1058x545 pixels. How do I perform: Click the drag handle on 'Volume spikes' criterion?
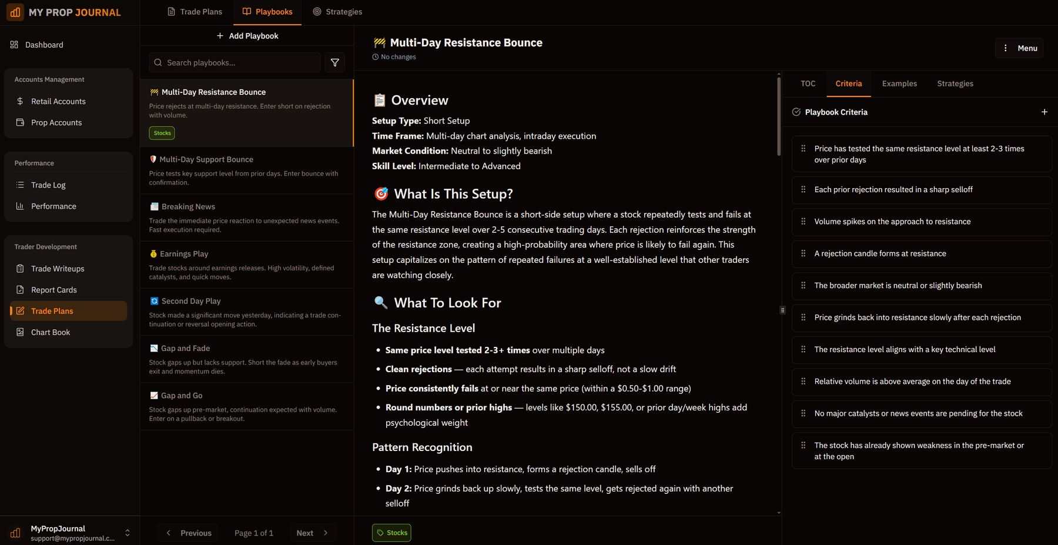[x=803, y=222]
